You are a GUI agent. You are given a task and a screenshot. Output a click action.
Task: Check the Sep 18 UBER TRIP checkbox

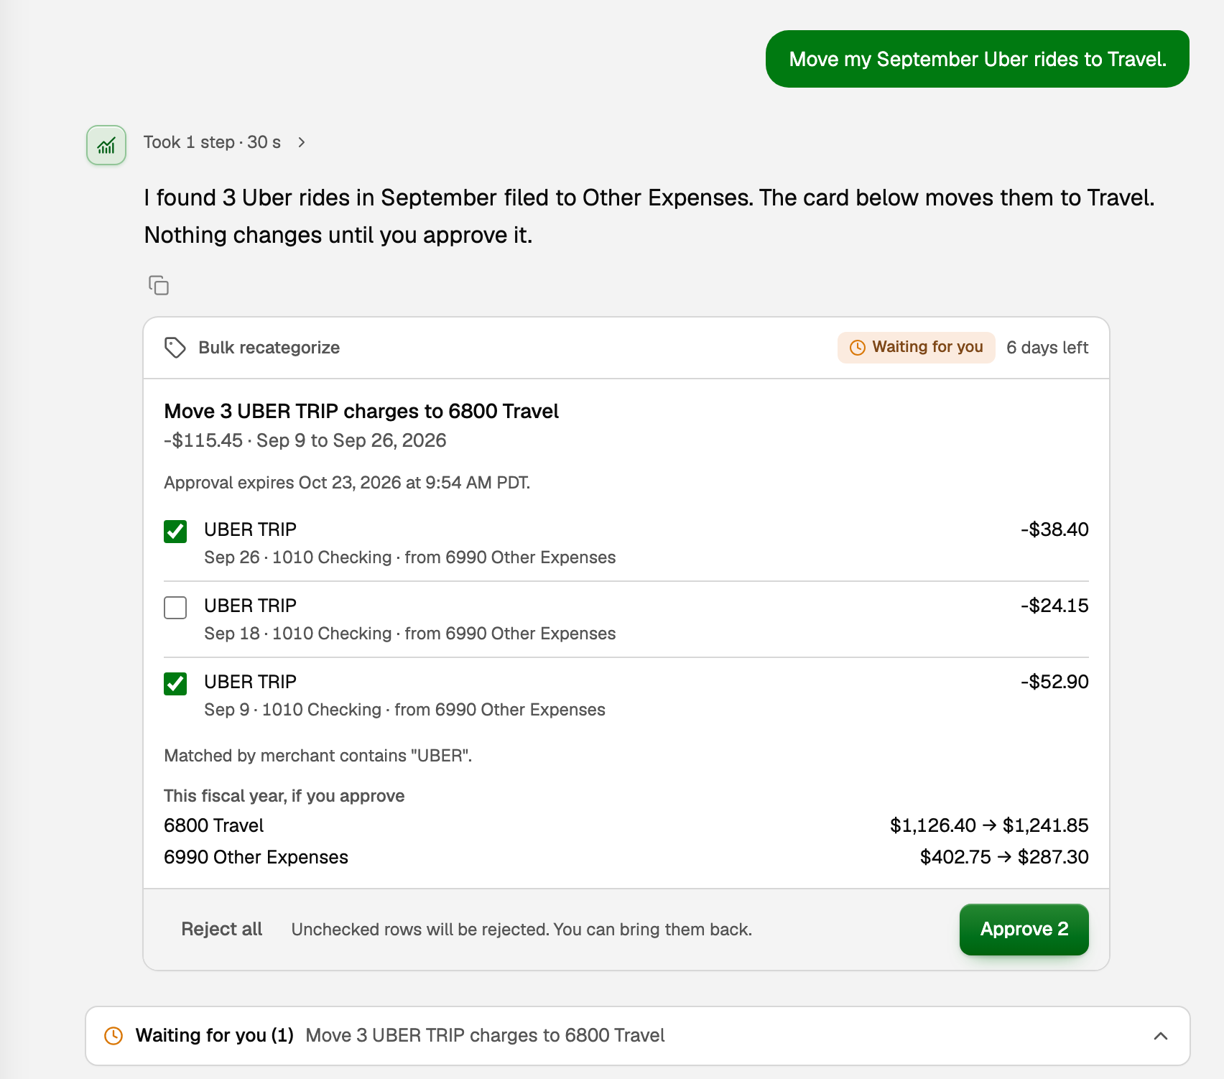(175, 608)
